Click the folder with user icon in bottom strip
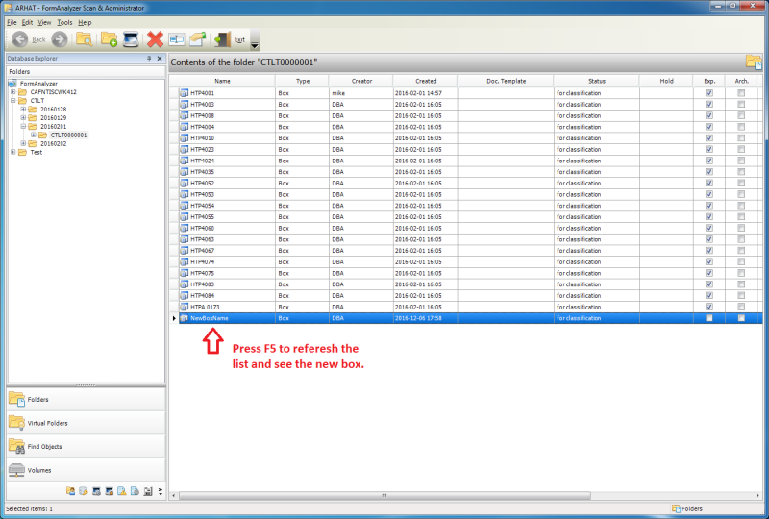 point(70,491)
